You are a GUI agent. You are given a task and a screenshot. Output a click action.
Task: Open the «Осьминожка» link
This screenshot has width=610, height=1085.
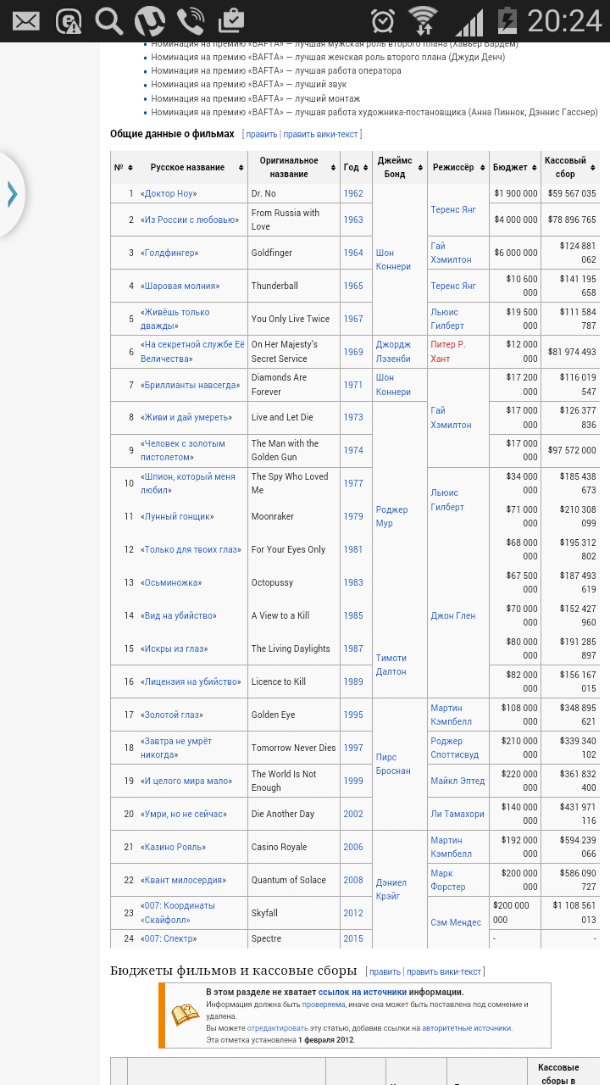point(171,583)
